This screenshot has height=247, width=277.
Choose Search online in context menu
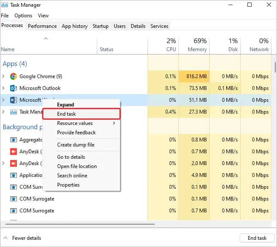click(82, 176)
